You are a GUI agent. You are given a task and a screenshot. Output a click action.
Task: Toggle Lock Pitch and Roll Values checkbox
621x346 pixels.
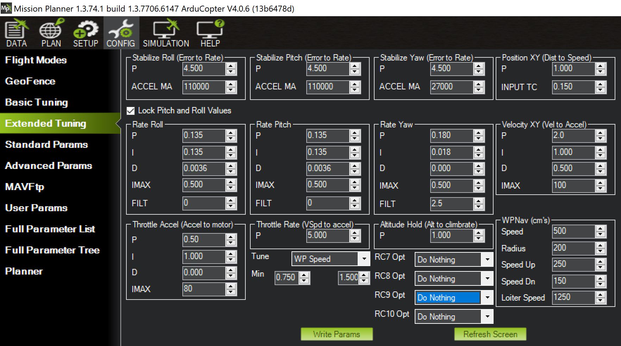[131, 111]
